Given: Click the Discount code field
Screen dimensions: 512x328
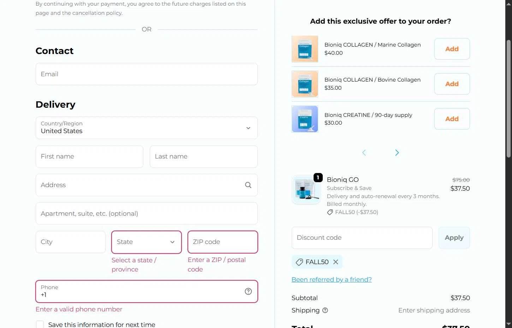Looking at the screenshot, I should (x=362, y=238).
